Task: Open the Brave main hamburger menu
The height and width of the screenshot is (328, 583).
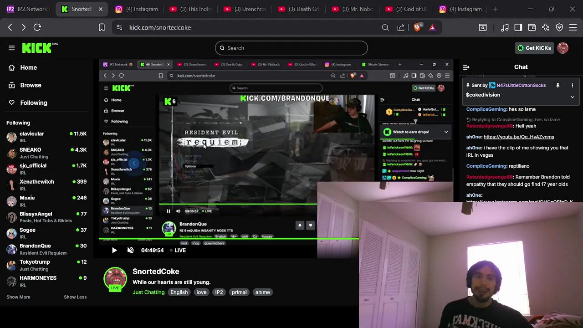Action: tap(573, 27)
